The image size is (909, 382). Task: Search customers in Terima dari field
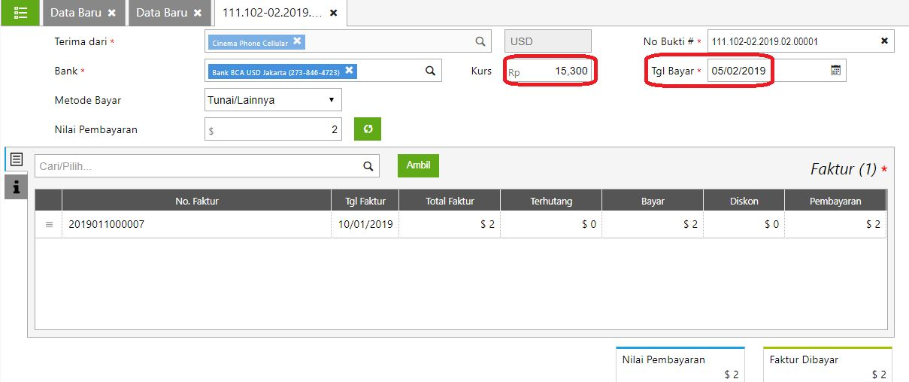click(480, 41)
